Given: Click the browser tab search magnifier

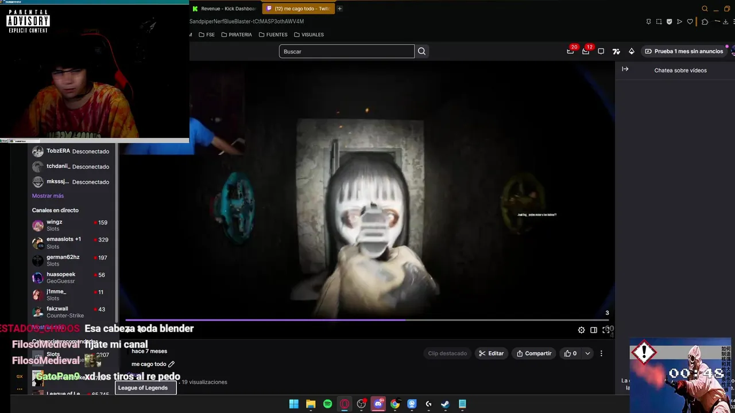Looking at the screenshot, I should coord(705,9).
